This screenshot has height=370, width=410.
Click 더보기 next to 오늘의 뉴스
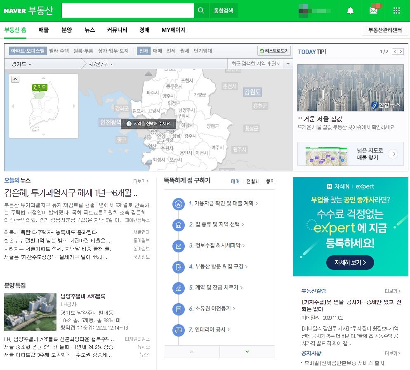coord(141,181)
